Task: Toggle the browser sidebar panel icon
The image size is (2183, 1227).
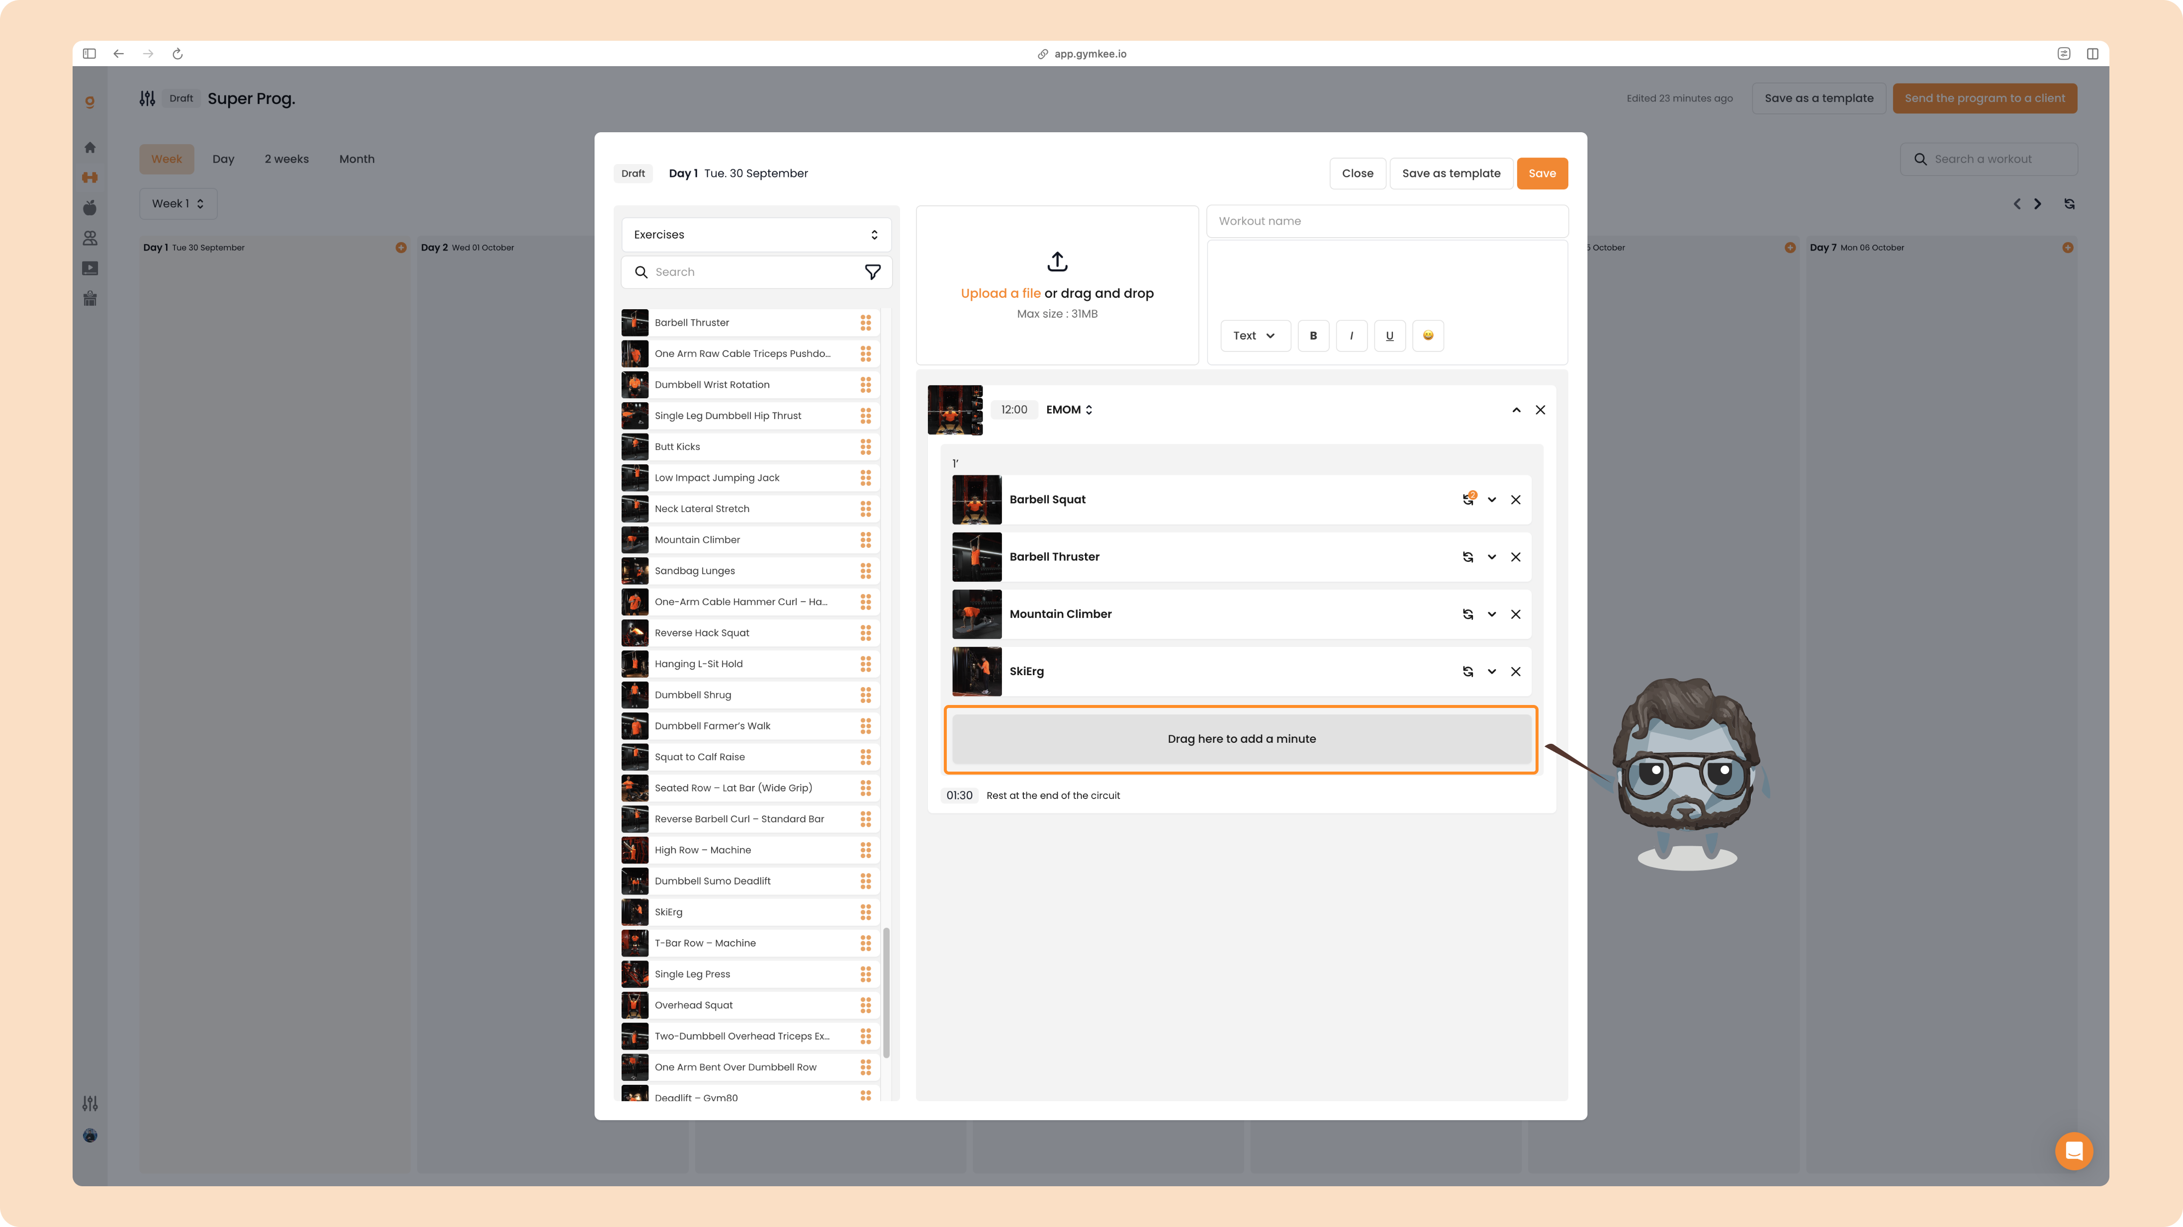Action: point(89,53)
